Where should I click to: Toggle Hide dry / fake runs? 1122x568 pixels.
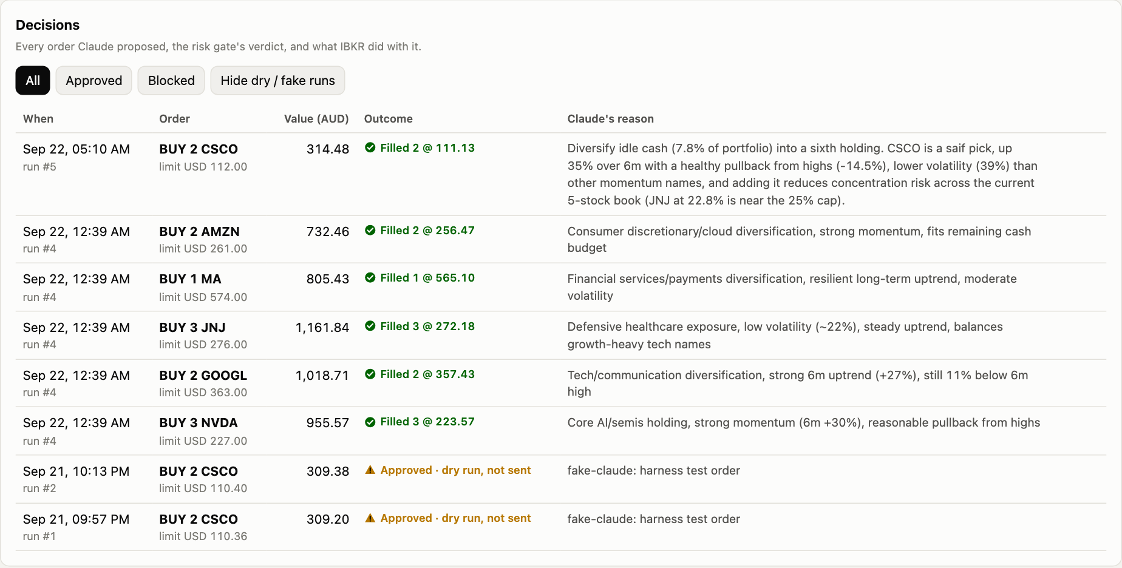pyautogui.click(x=277, y=81)
